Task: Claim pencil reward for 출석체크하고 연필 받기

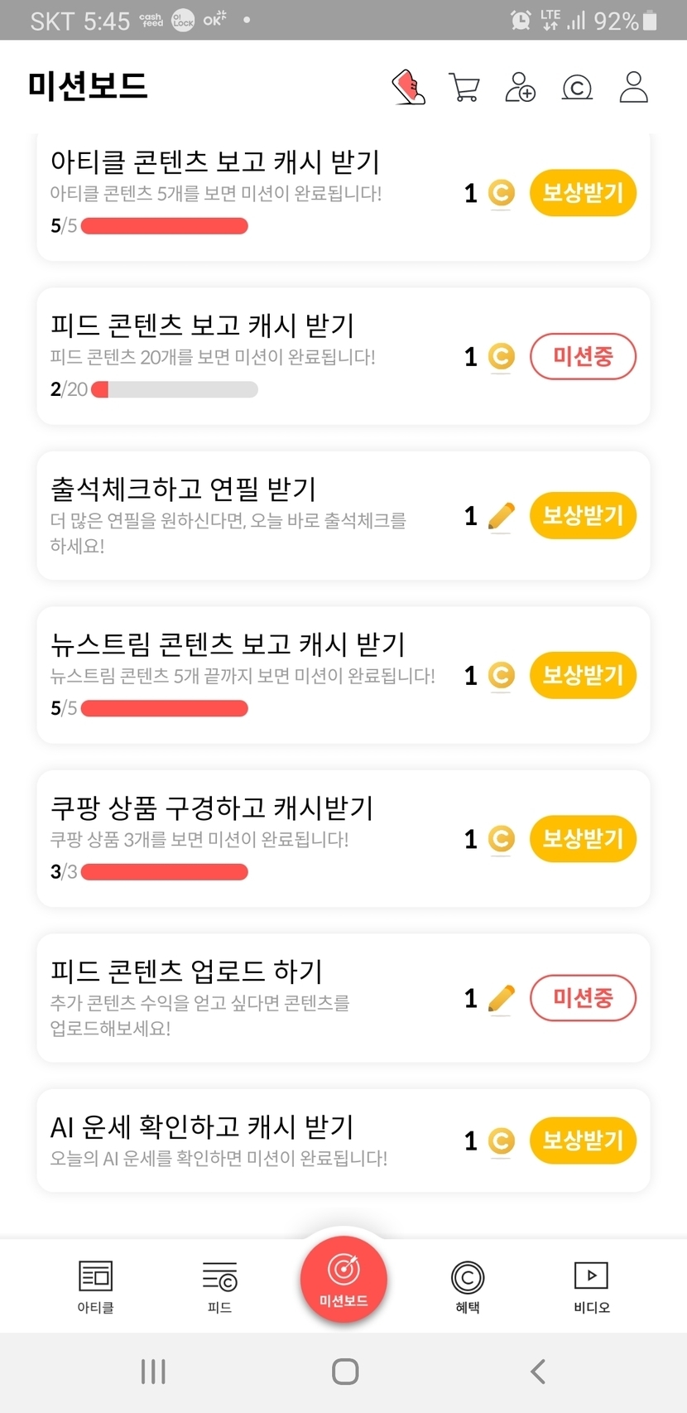Action: tap(583, 516)
